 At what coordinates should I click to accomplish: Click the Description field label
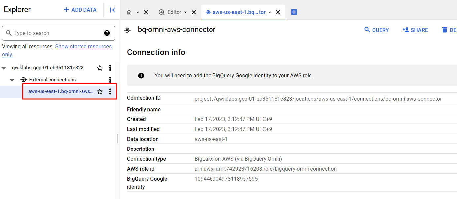click(x=141, y=149)
